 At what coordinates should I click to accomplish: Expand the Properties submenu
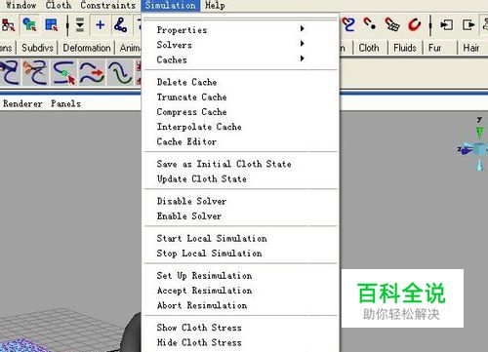click(x=241, y=29)
